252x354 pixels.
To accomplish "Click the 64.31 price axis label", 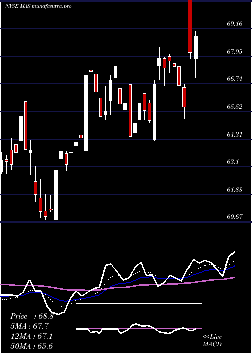I will point(235,135).
